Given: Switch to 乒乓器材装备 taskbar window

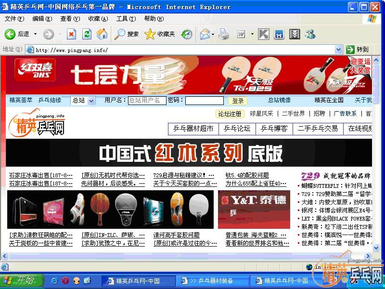Looking at the screenshot, I should (x=213, y=280).
